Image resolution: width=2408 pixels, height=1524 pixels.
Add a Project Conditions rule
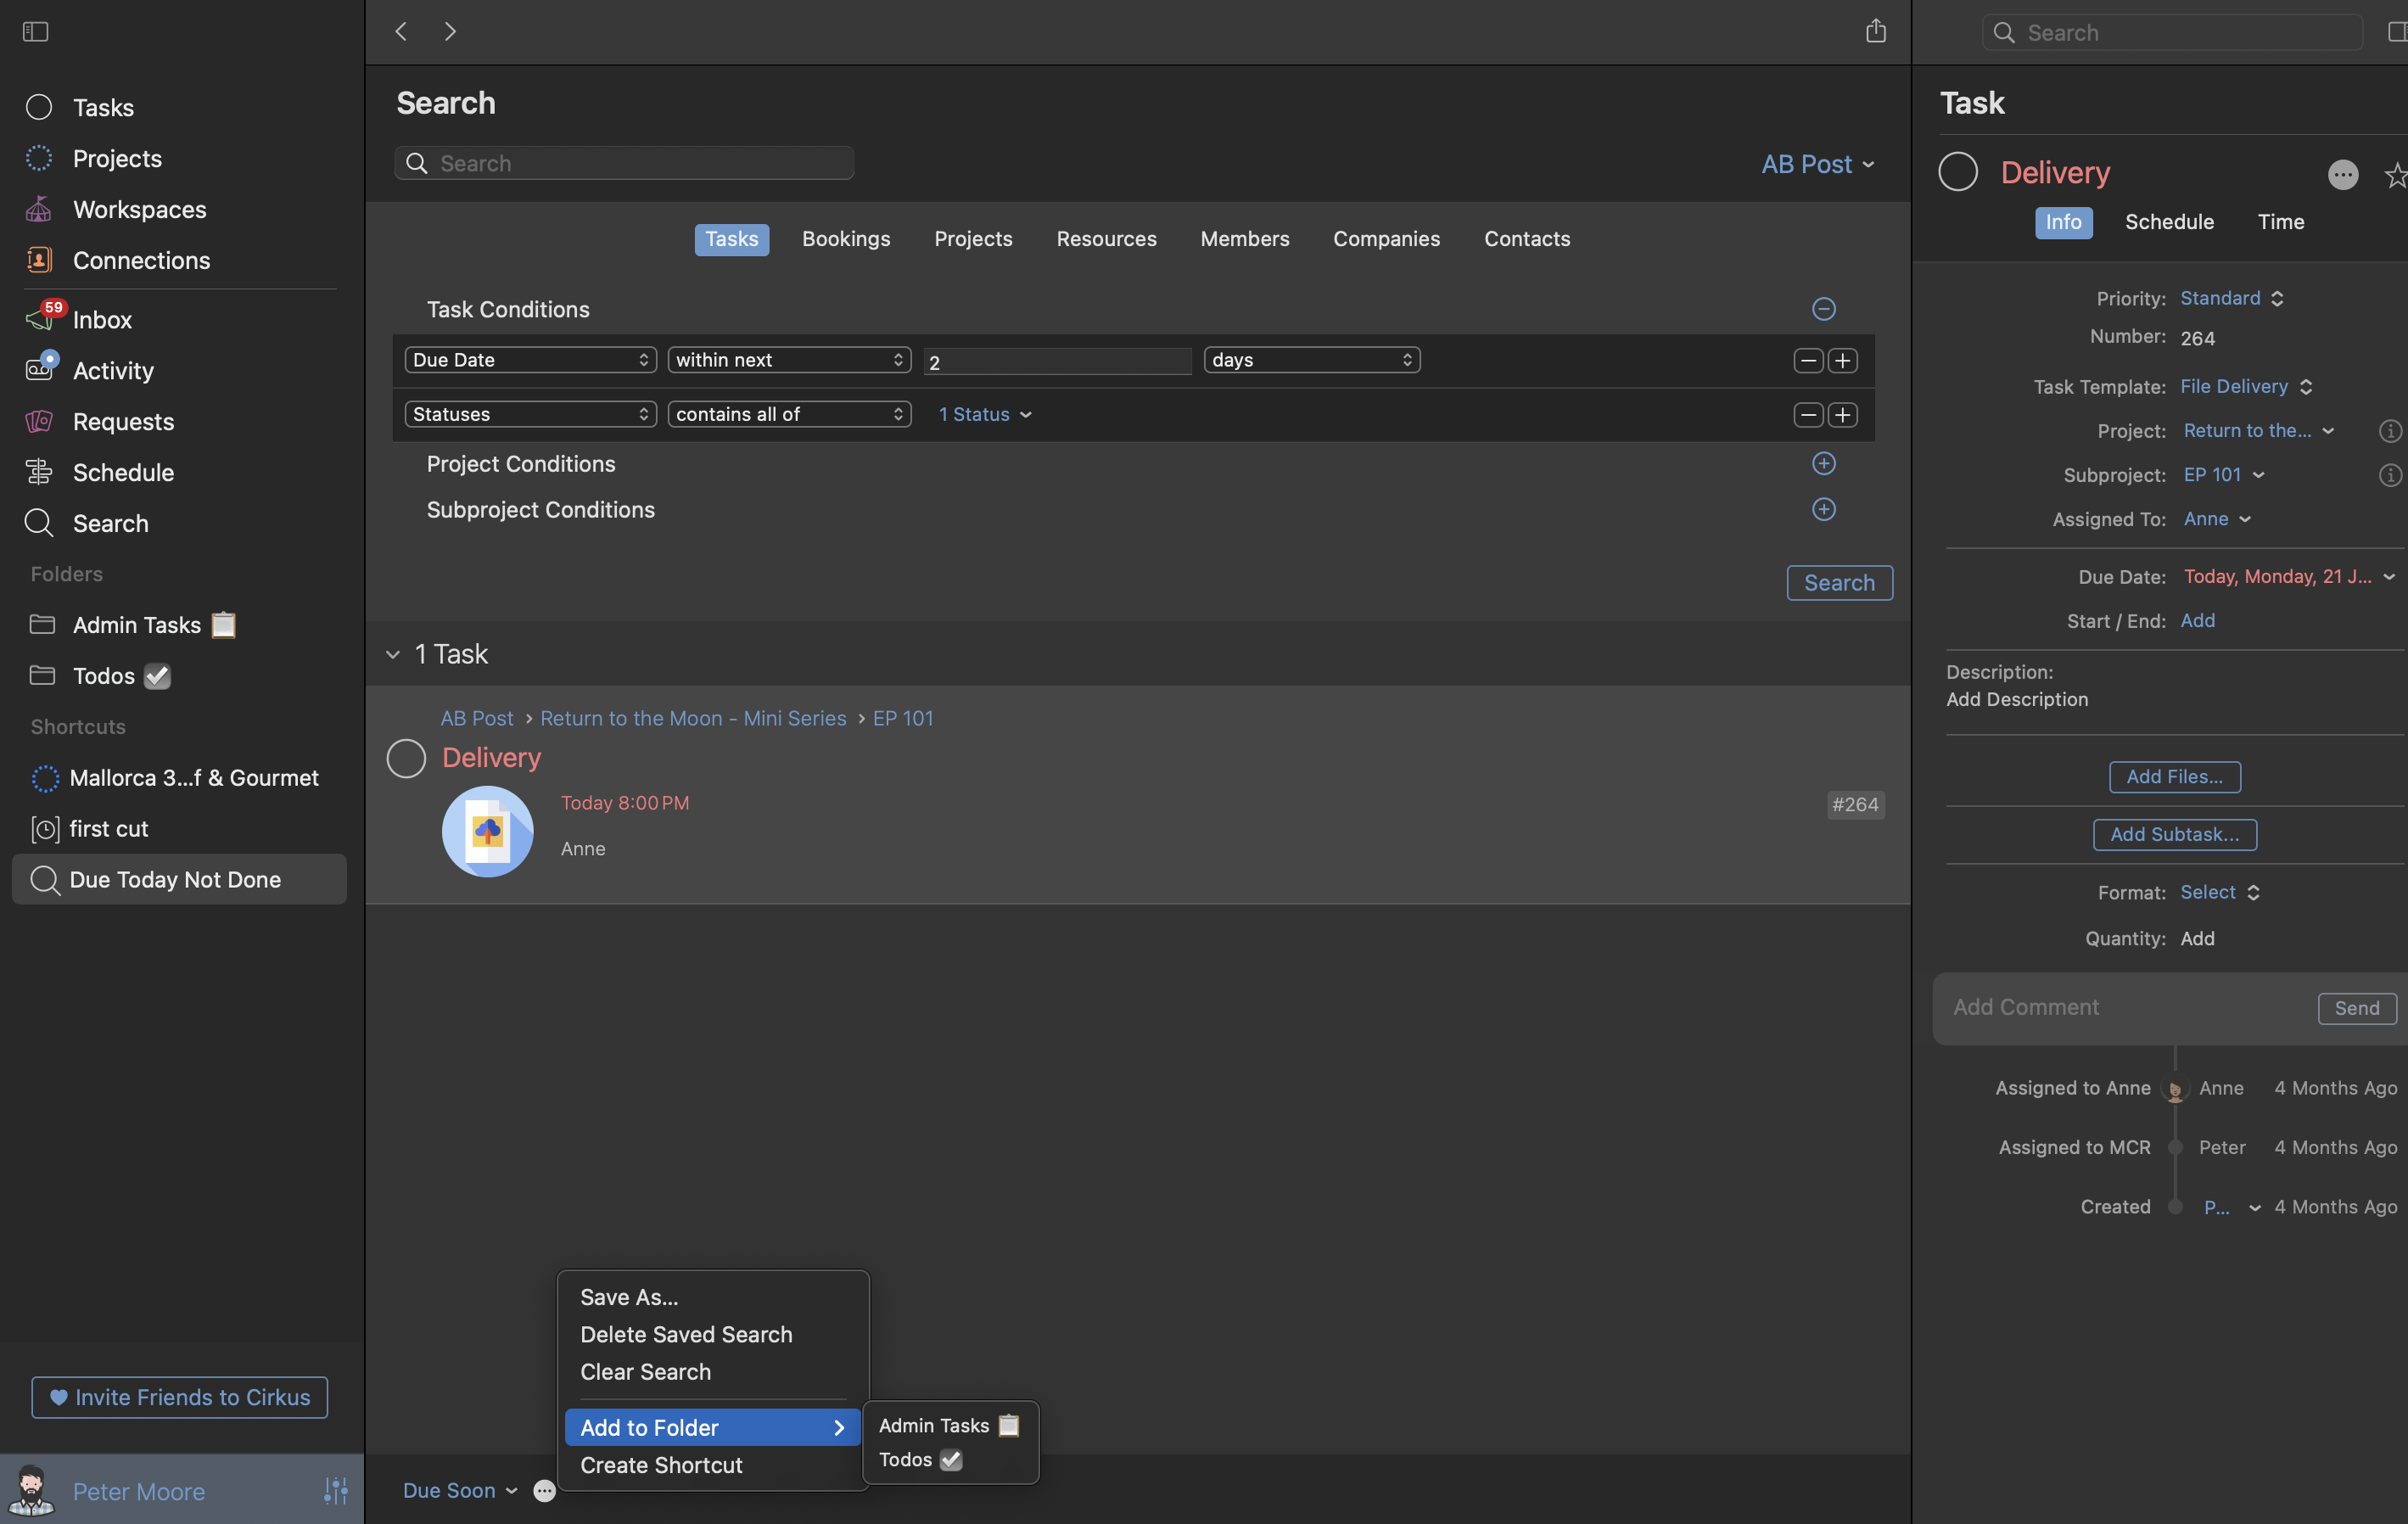[1823, 463]
